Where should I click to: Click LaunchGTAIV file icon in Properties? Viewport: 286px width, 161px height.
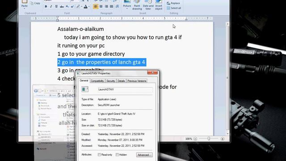(x=85, y=89)
